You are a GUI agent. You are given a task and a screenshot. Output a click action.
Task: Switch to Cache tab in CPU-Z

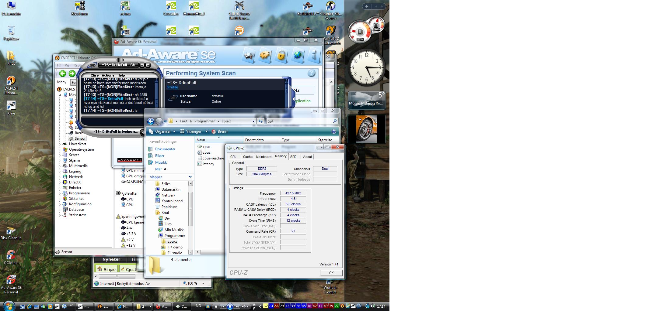(248, 157)
